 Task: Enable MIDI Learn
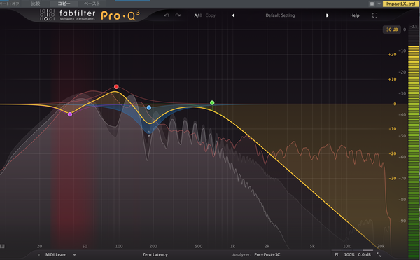point(56,254)
